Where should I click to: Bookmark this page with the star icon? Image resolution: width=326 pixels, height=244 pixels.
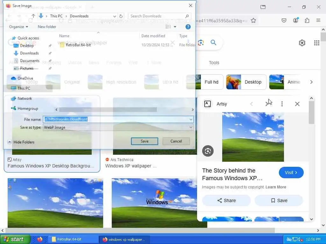(x=253, y=20)
